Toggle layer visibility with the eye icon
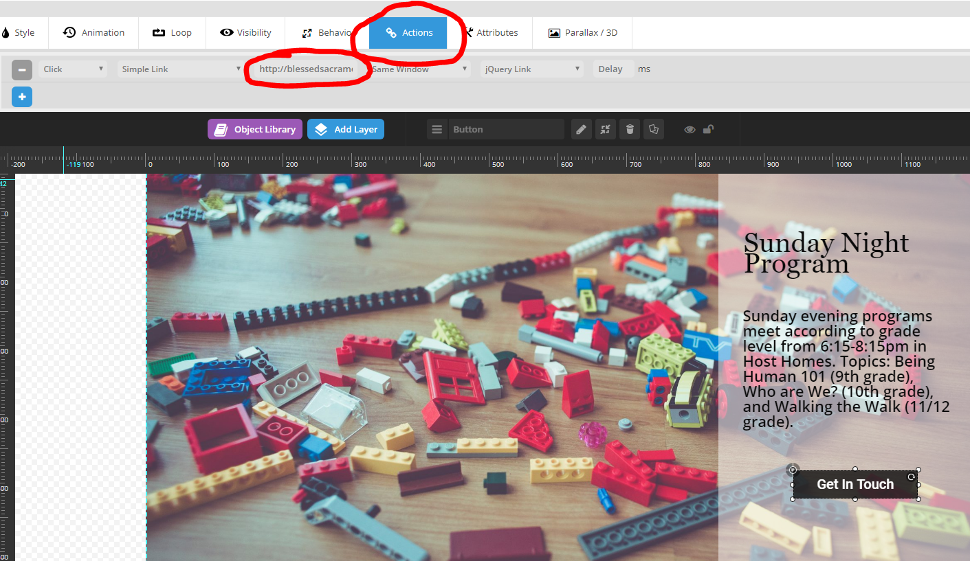970x561 pixels. 690,129
